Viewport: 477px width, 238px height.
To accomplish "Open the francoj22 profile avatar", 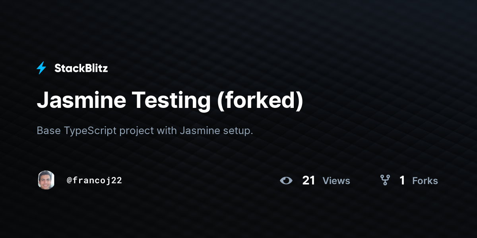I will tap(46, 180).
